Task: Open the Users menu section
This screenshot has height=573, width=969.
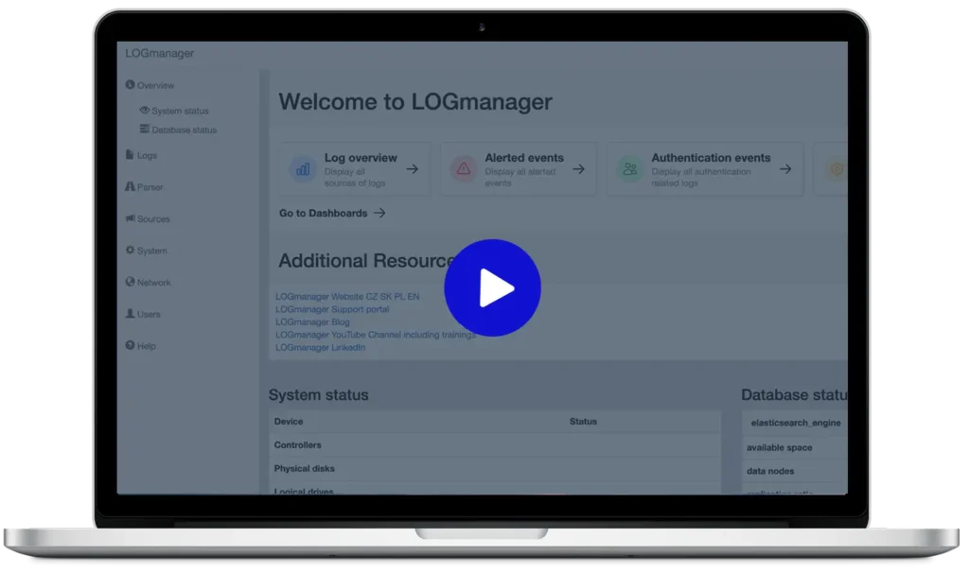Action: [149, 314]
